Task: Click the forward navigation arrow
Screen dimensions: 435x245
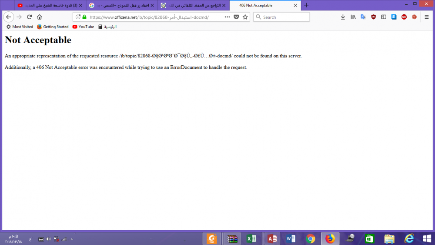Action: pos(19,17)
